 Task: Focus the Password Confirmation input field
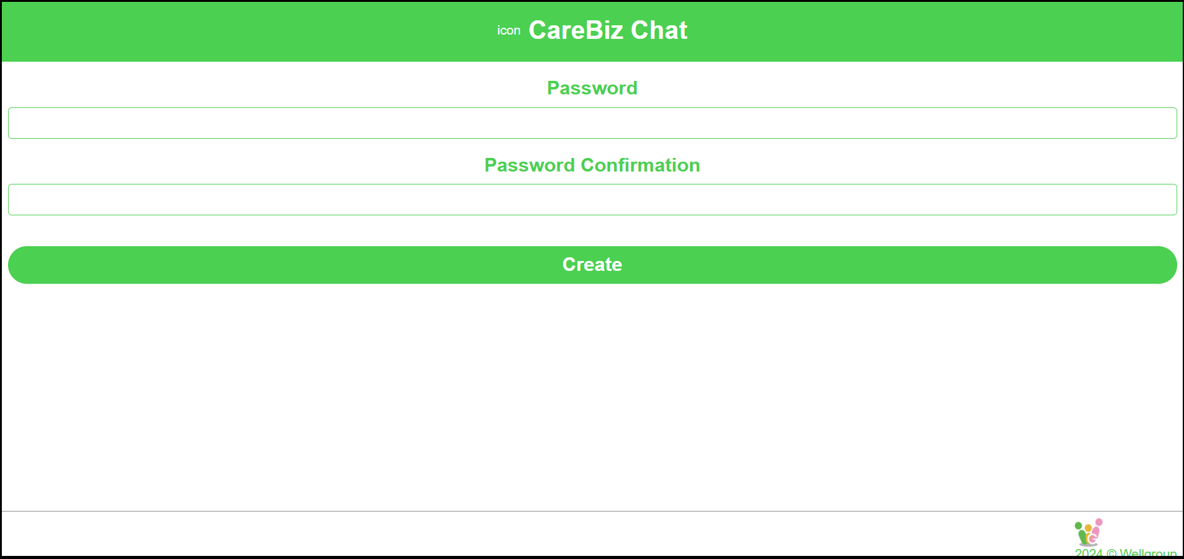(592, 200)
